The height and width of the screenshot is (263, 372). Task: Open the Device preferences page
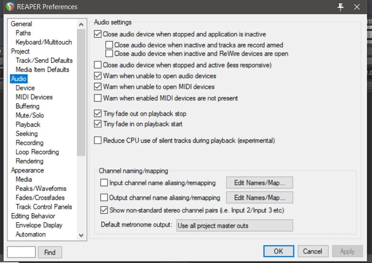(x=25, y=88)
